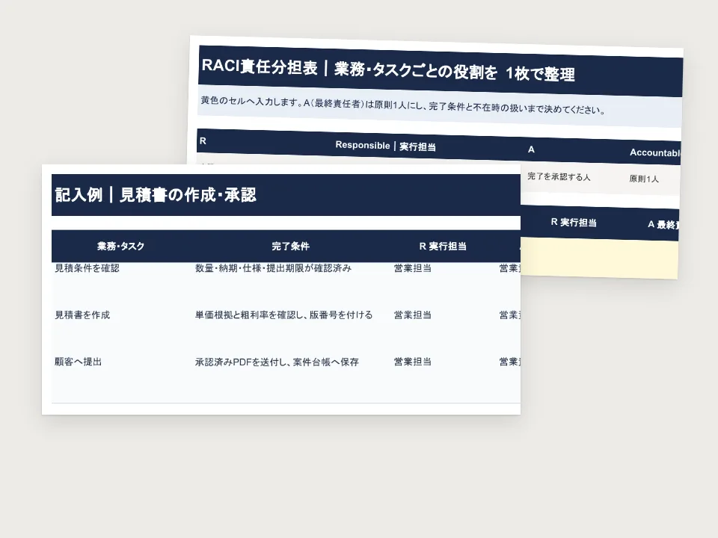Click the Responsible｜実行担当 header
Screen dimensions: 718x538
(385, 146)
